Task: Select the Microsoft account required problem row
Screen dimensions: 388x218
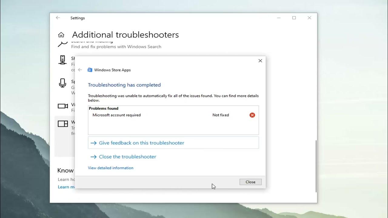Action: pyautogui.click(x=173, y=115)
